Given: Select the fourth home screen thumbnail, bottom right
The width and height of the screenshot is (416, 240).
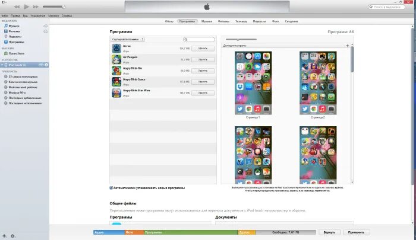Looking at the screenshot, I should (x=318, y=155).
